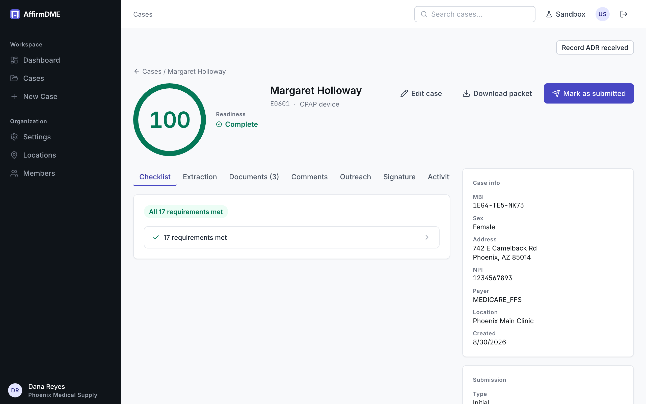Screen dimensions: 646x404
Task: Open the Members page
Action: [x=33, y=173]
